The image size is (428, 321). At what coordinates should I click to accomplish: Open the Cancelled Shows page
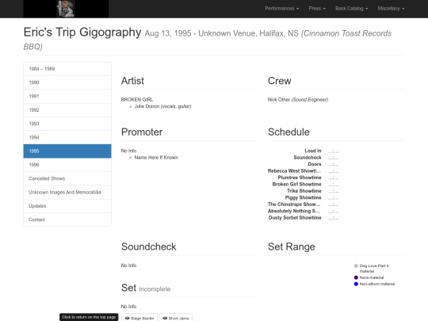pos(67,178)
